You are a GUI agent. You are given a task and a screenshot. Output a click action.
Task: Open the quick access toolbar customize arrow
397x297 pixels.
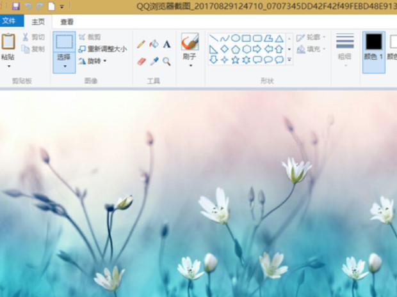pyautogui.click(x=61, y=7)
